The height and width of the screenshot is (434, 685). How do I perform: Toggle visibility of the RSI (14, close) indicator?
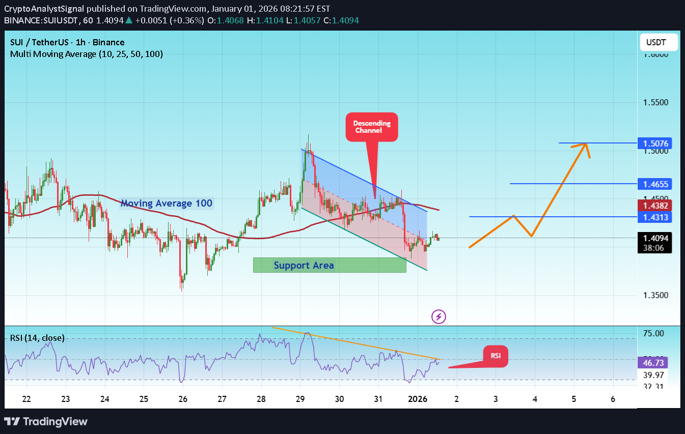[37, 338]
